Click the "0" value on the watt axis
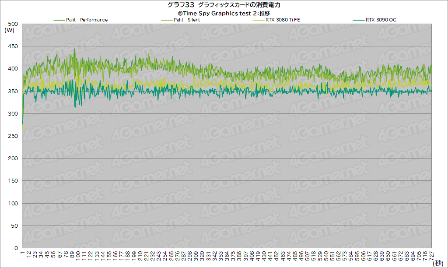The height and width of the screenshot is (268, 448). (16, 248)
